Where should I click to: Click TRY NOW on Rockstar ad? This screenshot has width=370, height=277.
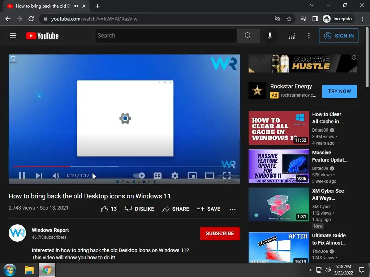(x=340, y=91)
